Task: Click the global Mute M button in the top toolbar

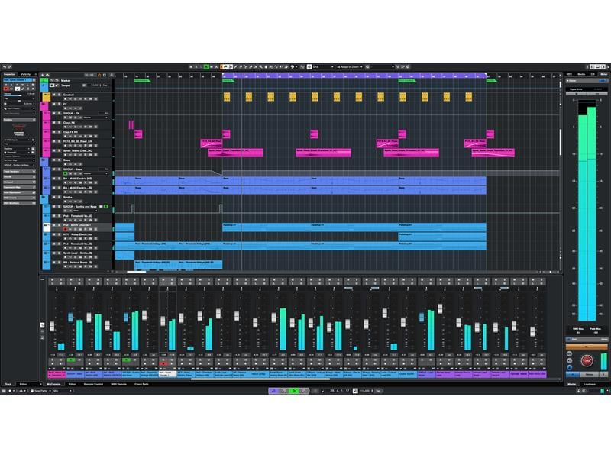Action: [192, 67]
